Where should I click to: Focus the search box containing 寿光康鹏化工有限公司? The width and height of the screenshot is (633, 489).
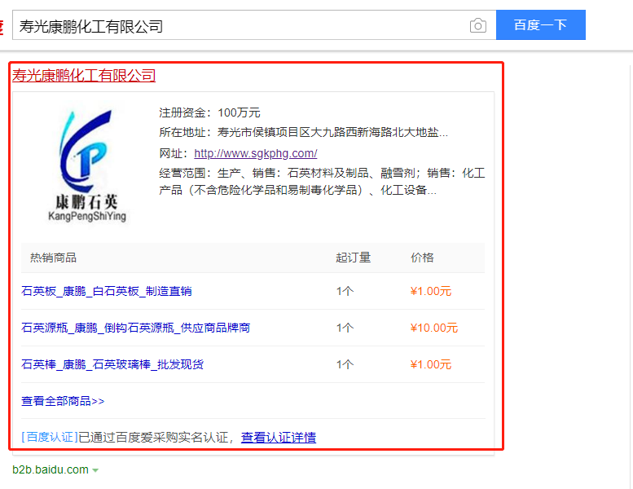236,25
